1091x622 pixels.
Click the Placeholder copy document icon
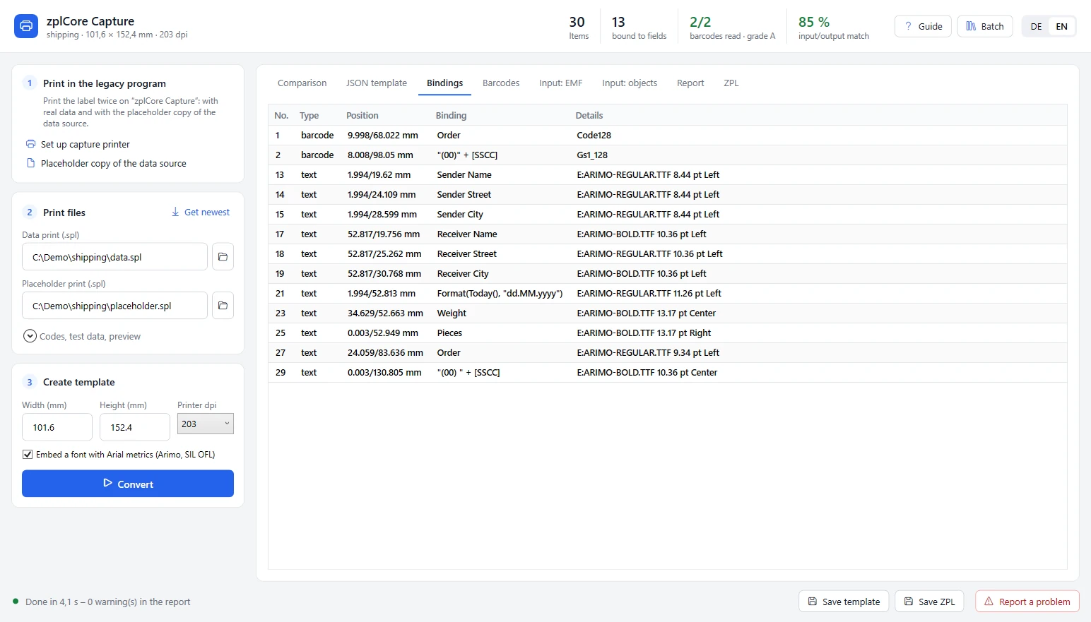(x=30, y=163)
